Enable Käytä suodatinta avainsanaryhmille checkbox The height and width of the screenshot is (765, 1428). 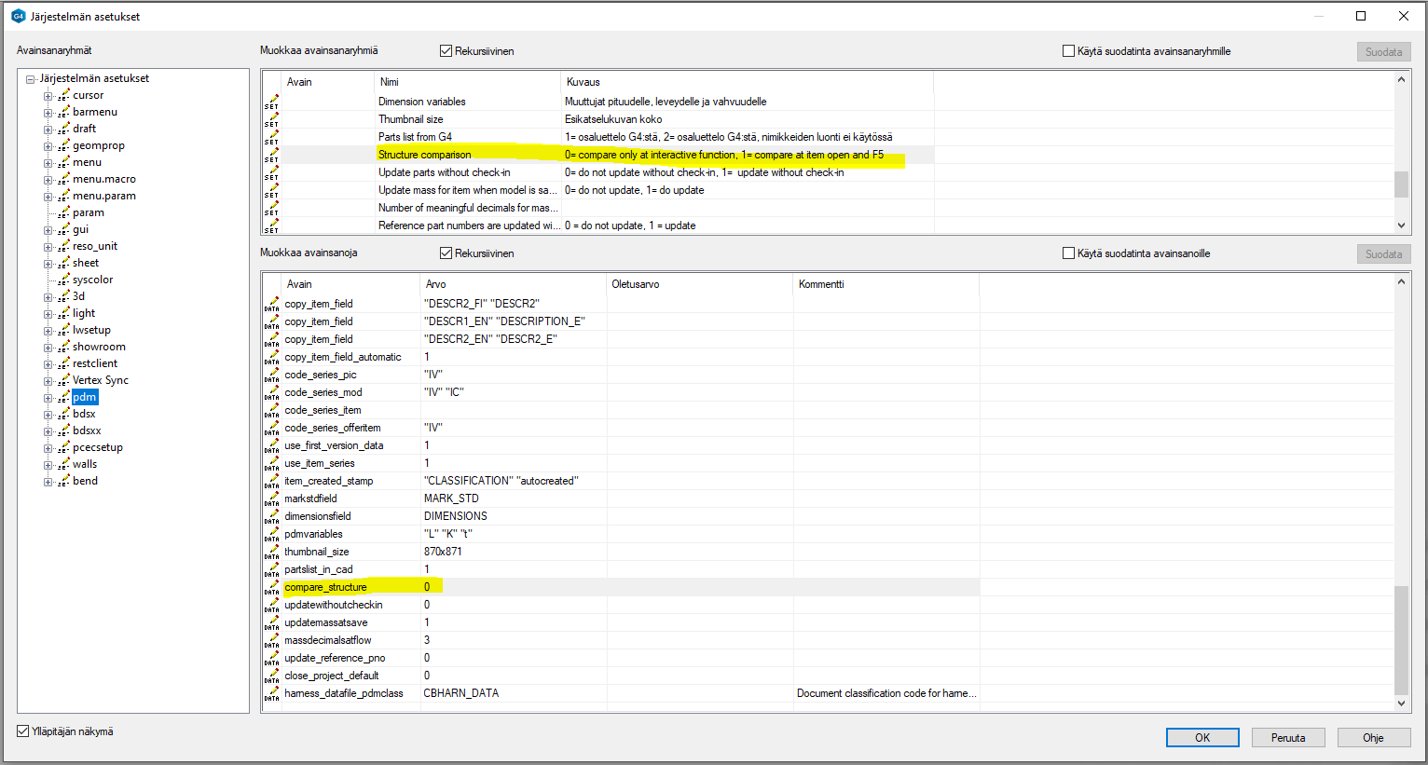(x=1068, y=51)
